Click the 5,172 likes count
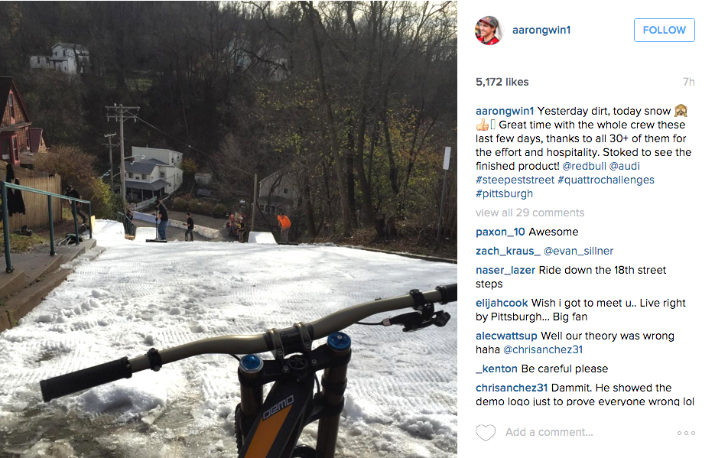 502,82
